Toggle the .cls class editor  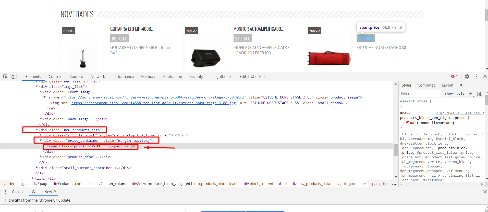click(x=460, y=94)
